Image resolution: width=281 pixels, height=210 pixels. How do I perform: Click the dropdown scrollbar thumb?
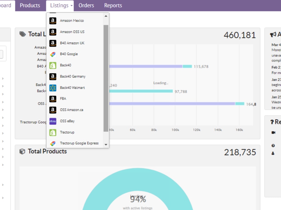[106, 78]
